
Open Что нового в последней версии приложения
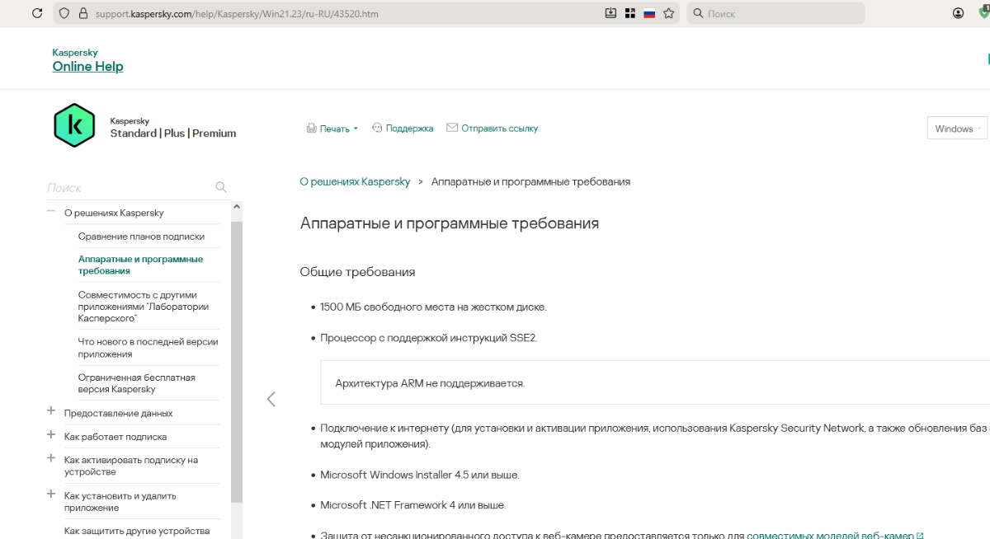tap(148, 348)
